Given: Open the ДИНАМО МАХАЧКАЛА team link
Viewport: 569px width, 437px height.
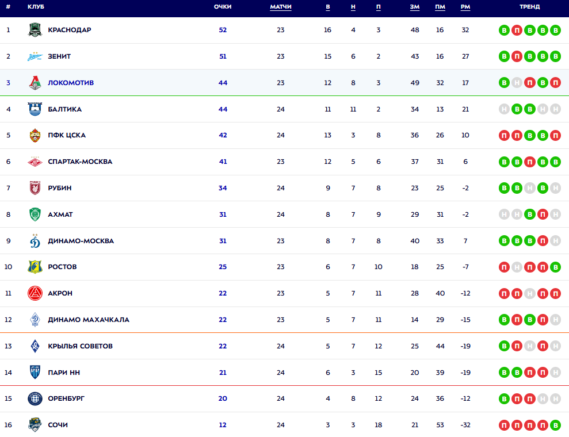Looking at the screenshot, I should coord(89,320).
